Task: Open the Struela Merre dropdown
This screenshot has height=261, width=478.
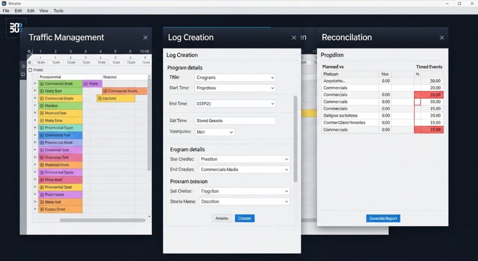Action: click(x=245, y=202)
